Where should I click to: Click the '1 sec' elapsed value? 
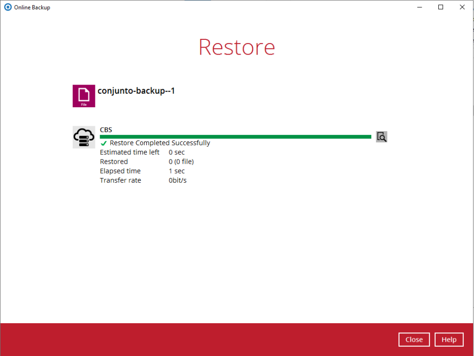point(176,171)
